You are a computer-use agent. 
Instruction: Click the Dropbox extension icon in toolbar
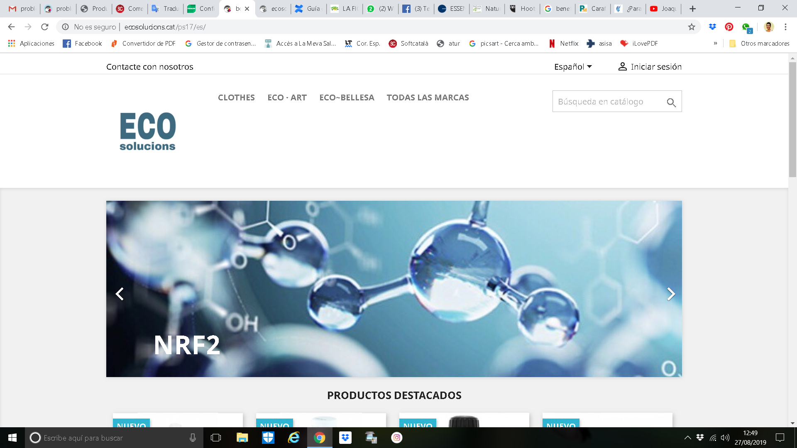point(712,27)
